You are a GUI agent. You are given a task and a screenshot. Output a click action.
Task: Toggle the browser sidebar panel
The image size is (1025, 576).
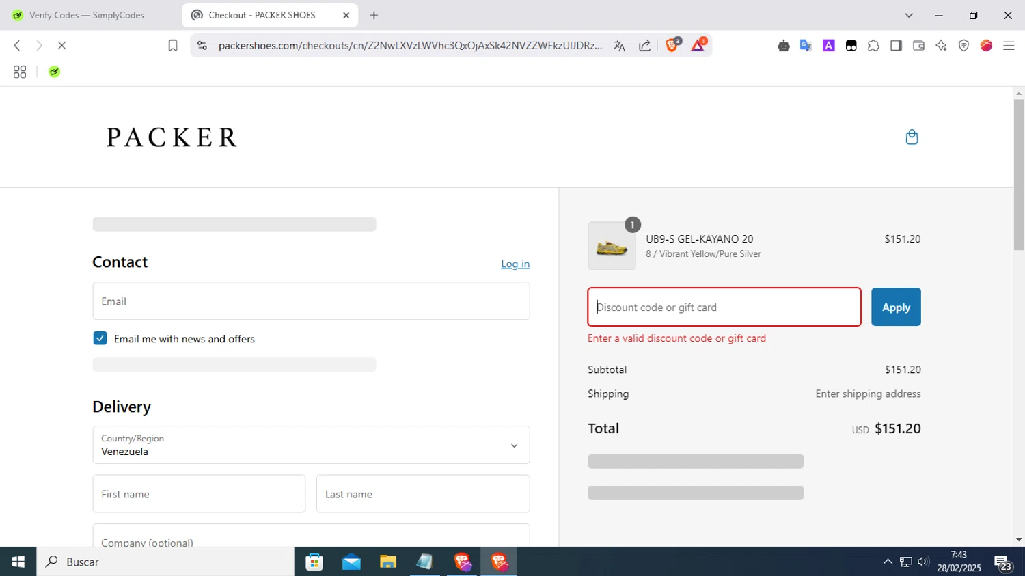click(896, 46)
